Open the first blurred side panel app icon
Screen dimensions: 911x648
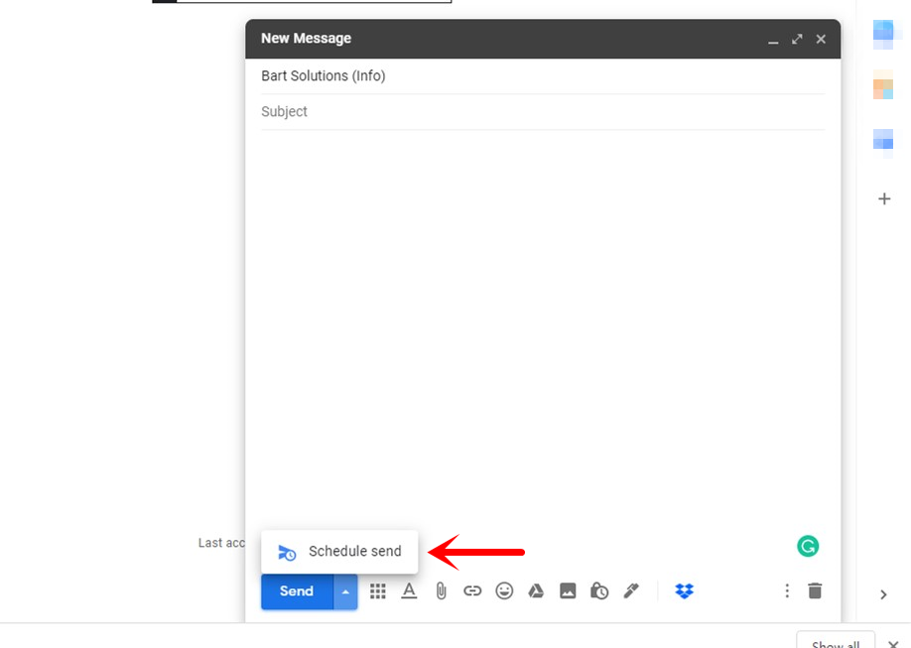click(883, 35)
